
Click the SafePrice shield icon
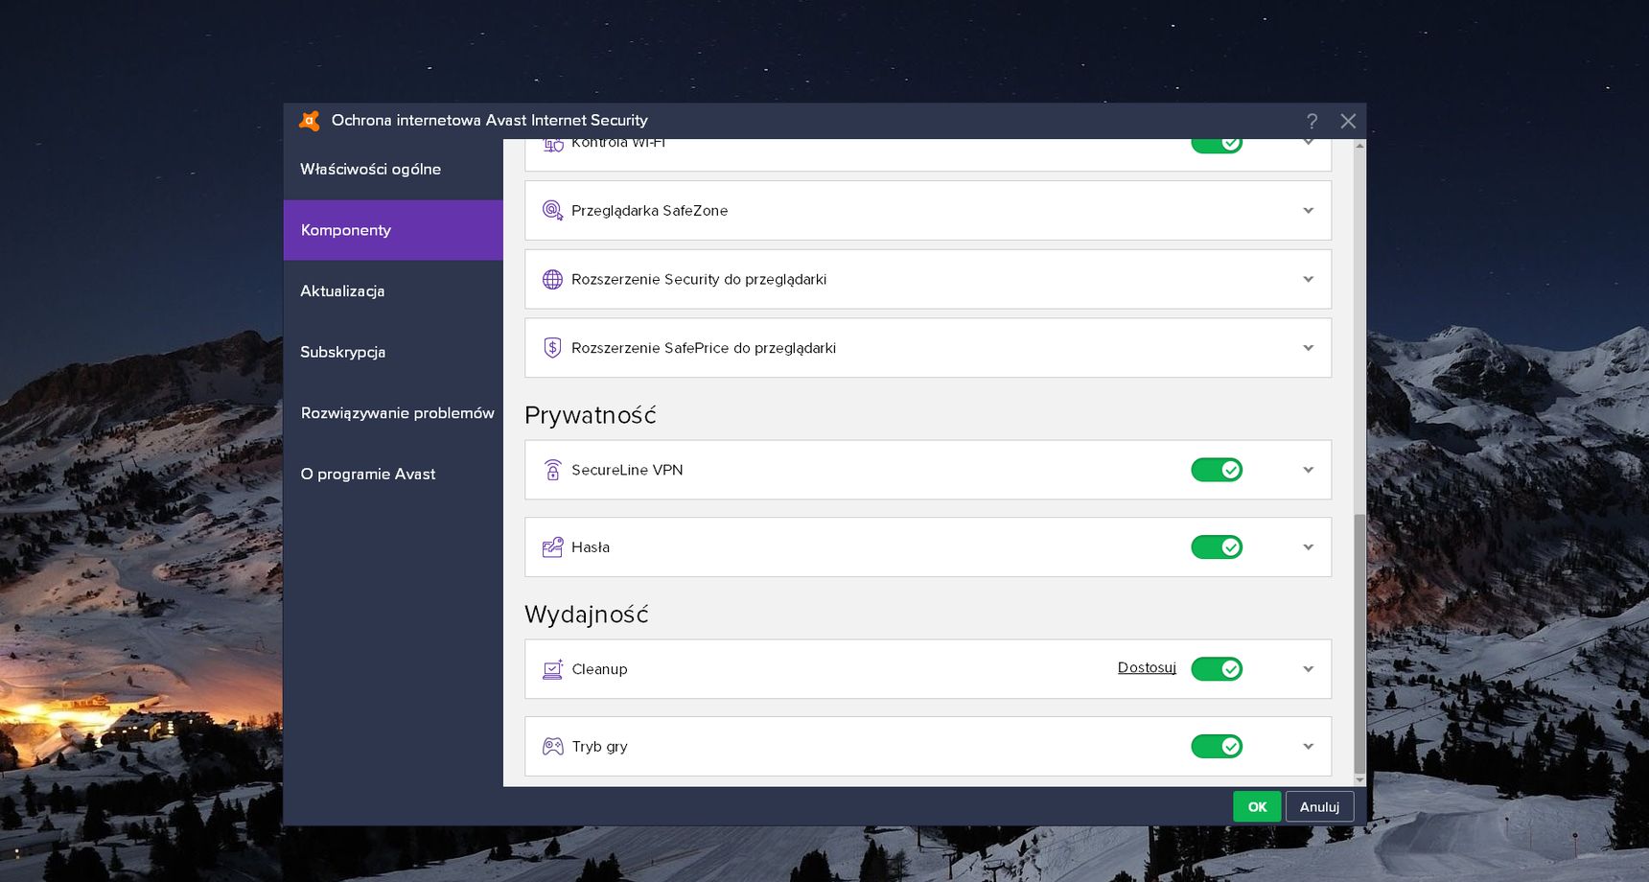[x=552, y=348]
